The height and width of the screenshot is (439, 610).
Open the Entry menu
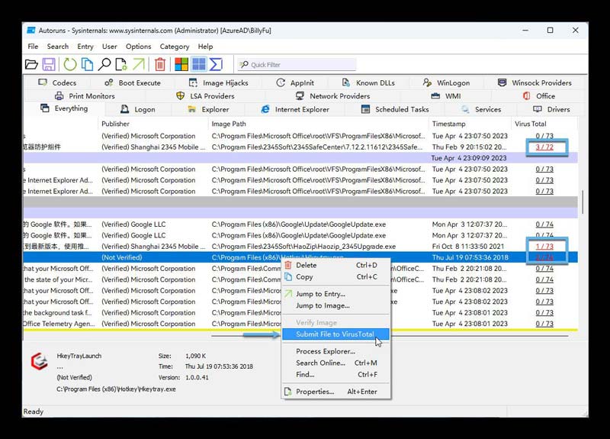85,47
